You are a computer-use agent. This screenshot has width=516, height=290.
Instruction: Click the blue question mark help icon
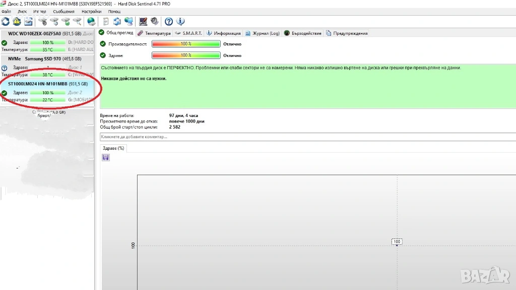[169, 21]
